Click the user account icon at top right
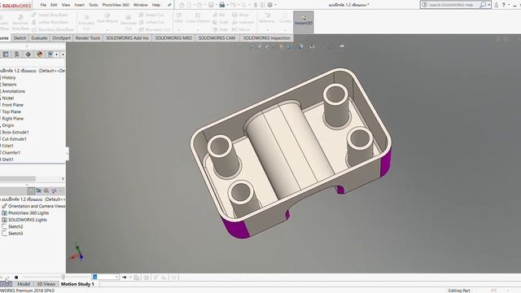This screenshot has width=521, height=293. point(496,5)
